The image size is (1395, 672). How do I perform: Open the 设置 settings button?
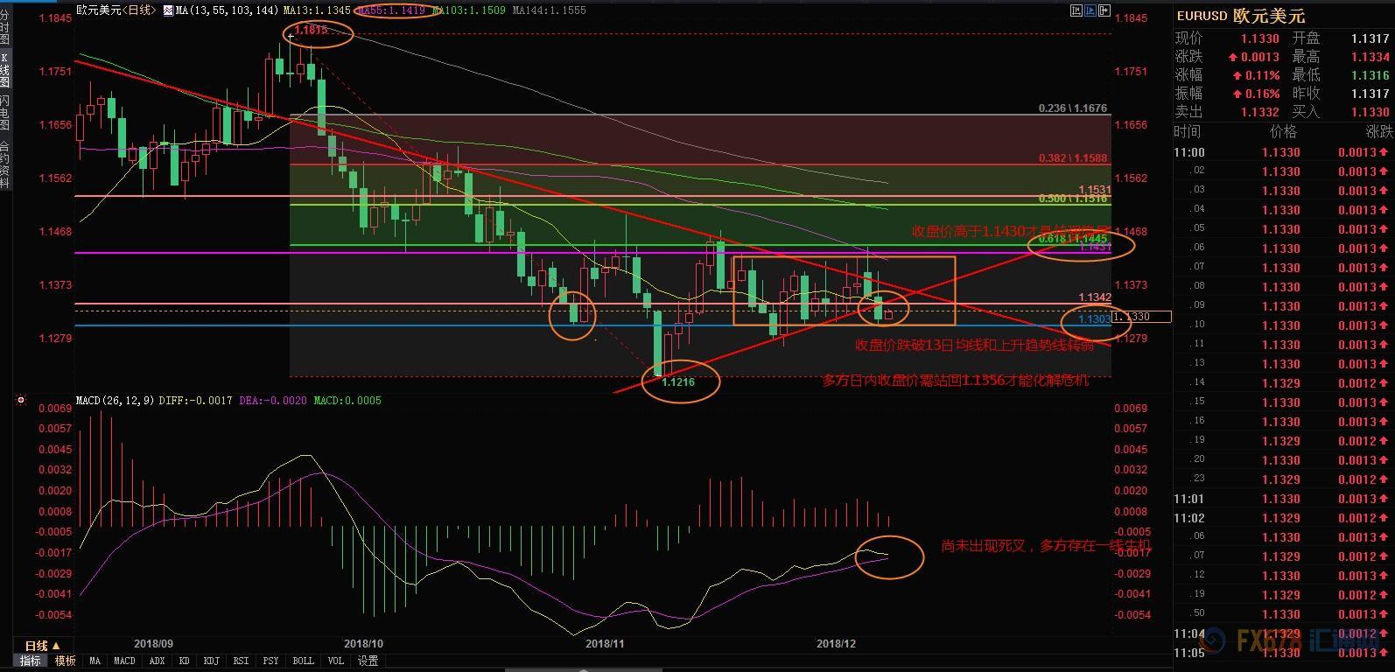click(368, 661)
